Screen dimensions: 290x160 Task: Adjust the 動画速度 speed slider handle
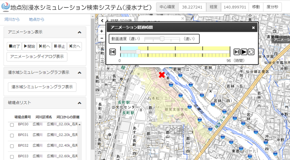click(162, 39)
